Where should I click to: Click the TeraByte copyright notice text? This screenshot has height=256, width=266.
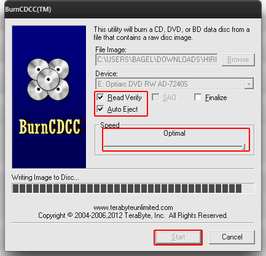(133, 215)
